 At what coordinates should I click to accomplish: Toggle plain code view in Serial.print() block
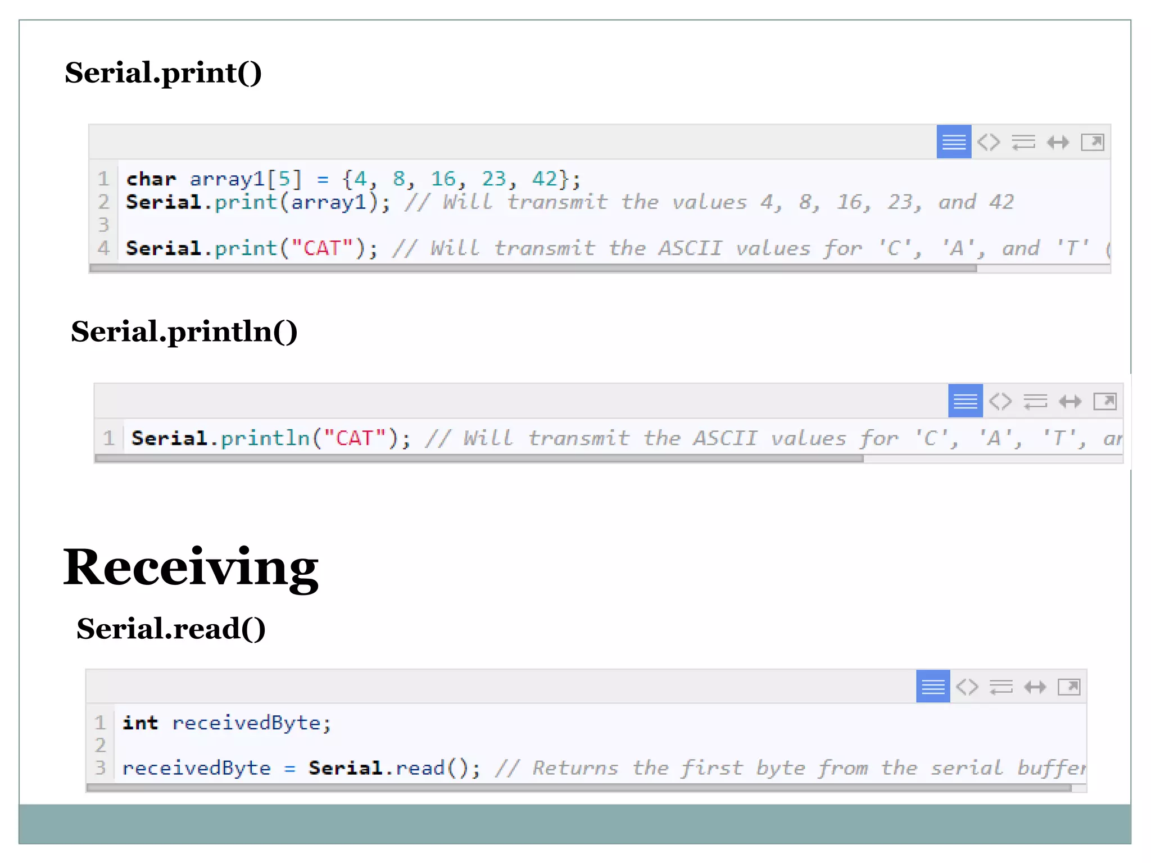(x=989, y=142)
